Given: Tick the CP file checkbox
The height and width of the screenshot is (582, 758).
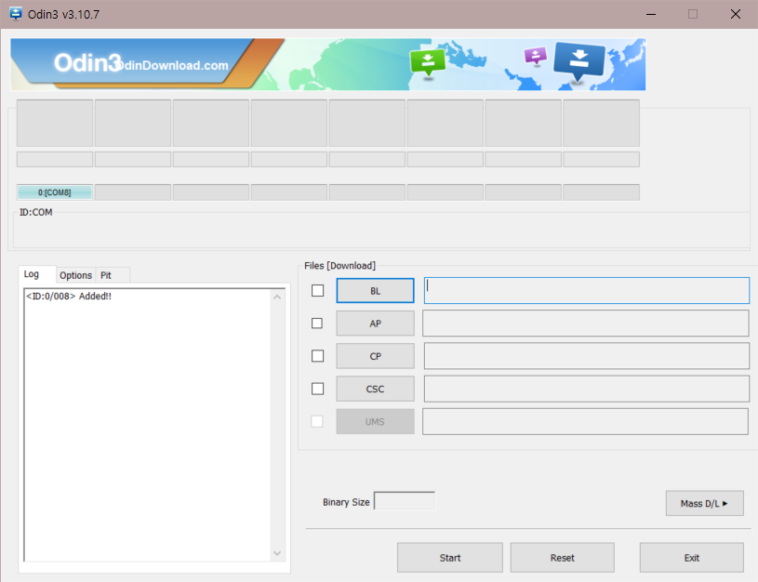Looking at the screenshot, I should (317, 356).
